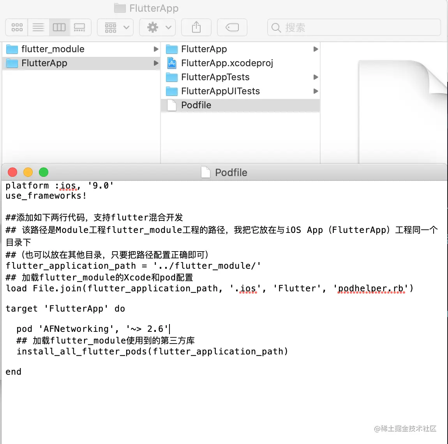Zoom the Podfile editor window

[44, 172]
